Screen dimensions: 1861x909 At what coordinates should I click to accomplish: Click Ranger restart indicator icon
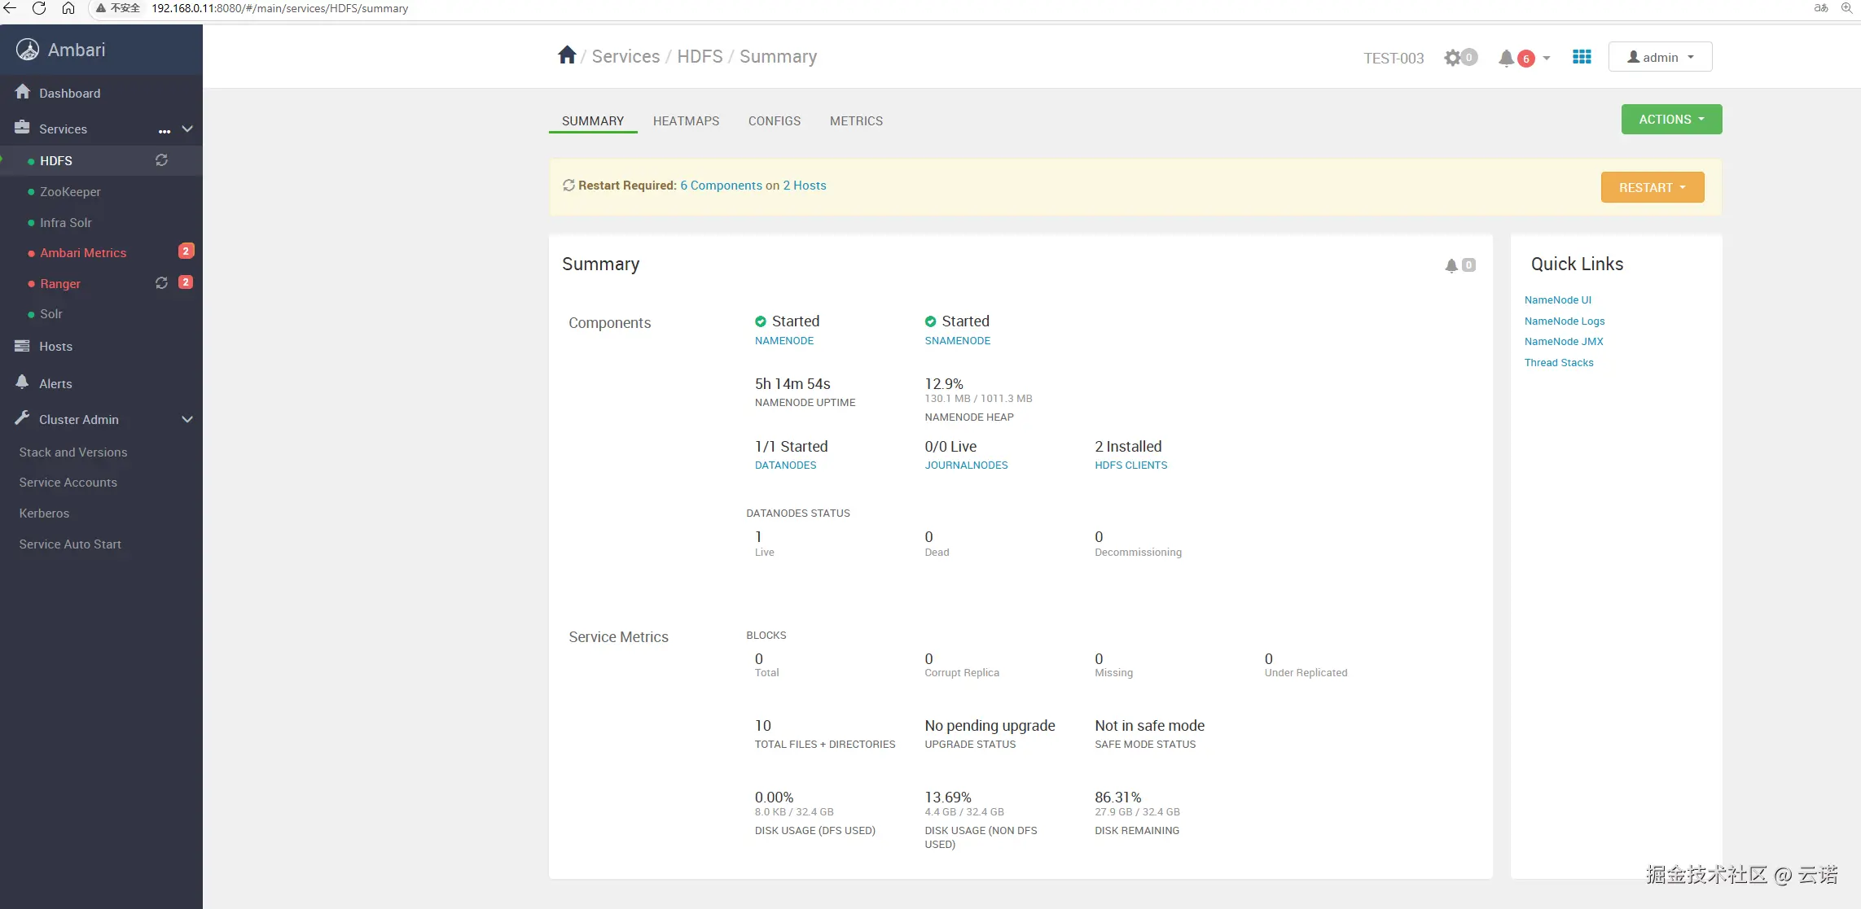click(161, 282)
